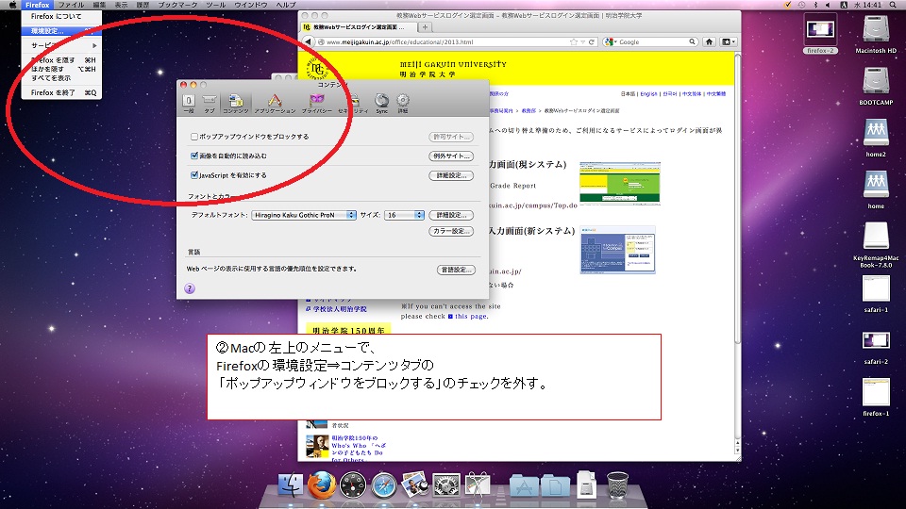The image size is (906, 509).
Task: Open the Firefox application menu
Action: coord(37,5)
